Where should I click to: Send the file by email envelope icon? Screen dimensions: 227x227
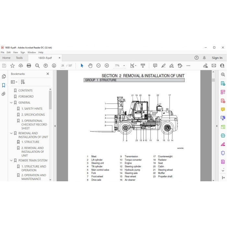[214, 66]
